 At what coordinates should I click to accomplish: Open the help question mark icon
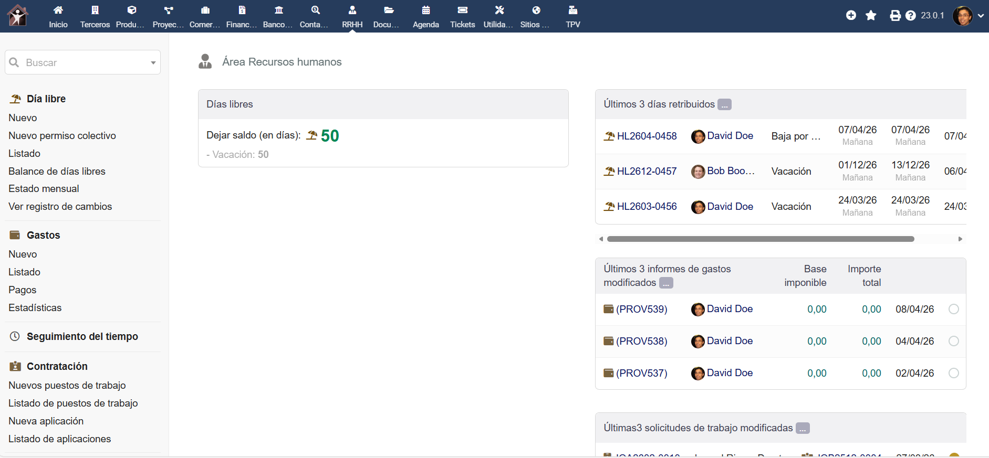(911, 16)
